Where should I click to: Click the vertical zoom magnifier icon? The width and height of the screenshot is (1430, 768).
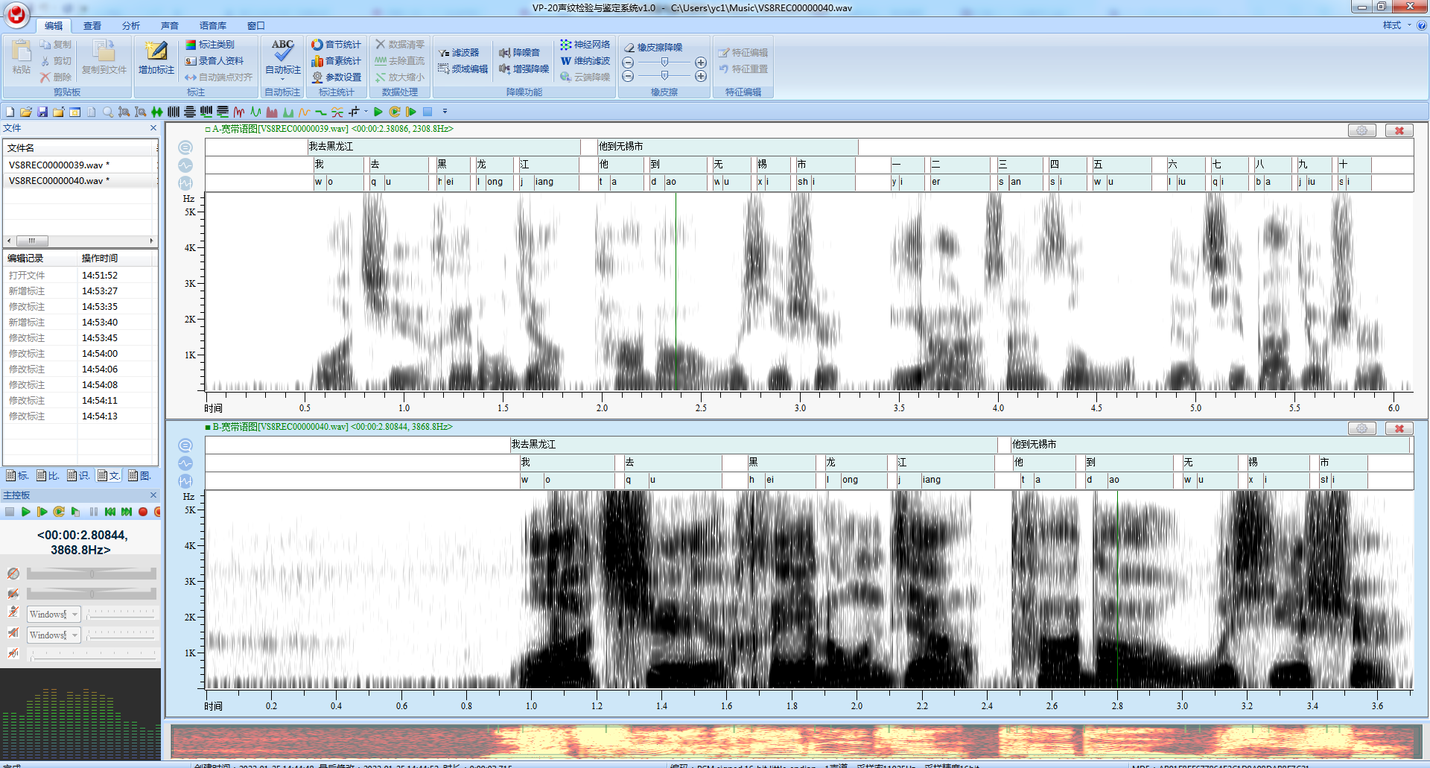point(124,112)
